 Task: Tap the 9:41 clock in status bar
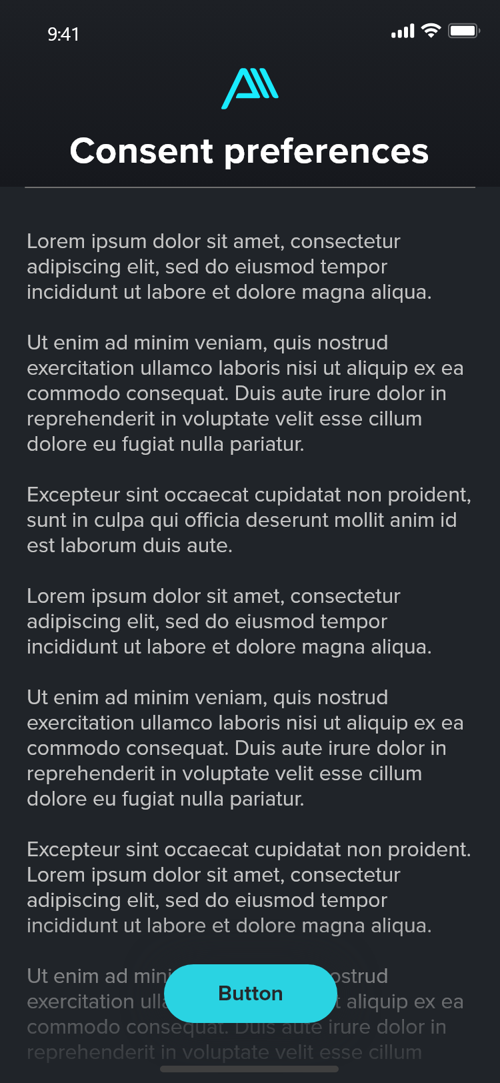pyautogui.click(x=63, y=34)
